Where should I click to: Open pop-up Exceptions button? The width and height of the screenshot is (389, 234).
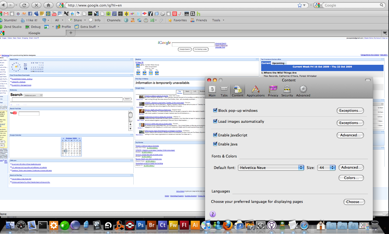click(x=350, y=111)
